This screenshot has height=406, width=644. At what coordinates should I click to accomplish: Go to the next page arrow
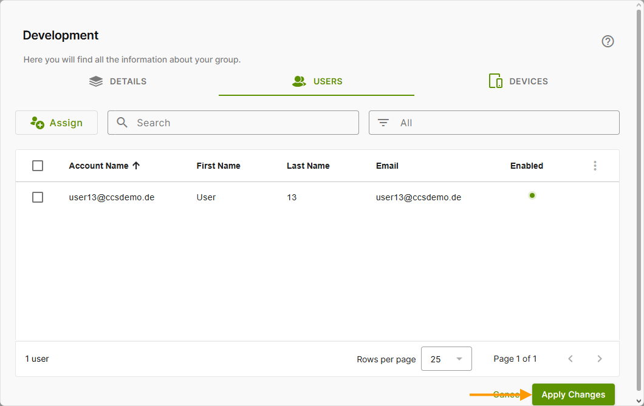coord(599,359)
